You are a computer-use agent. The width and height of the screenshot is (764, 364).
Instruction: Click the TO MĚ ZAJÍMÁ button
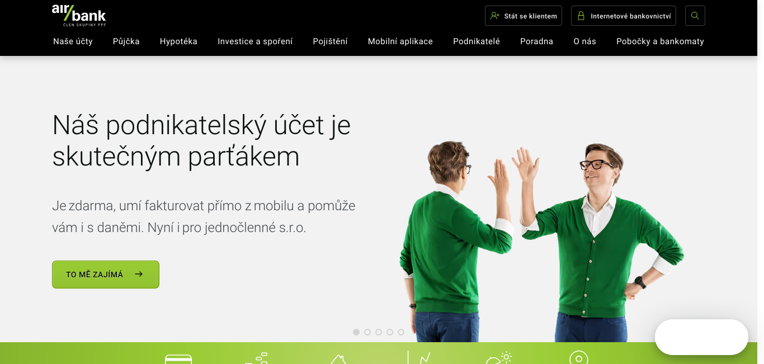click(106, 275)
